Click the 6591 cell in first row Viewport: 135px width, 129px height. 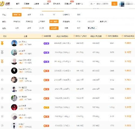(x=112, y=43)
